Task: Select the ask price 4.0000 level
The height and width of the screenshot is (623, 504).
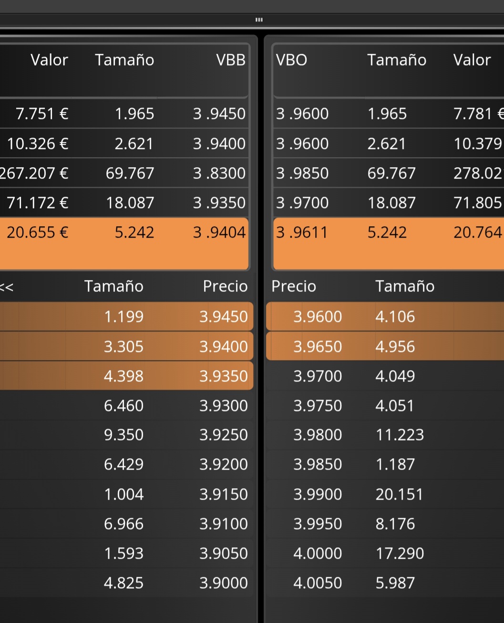Action: (318, 553)
